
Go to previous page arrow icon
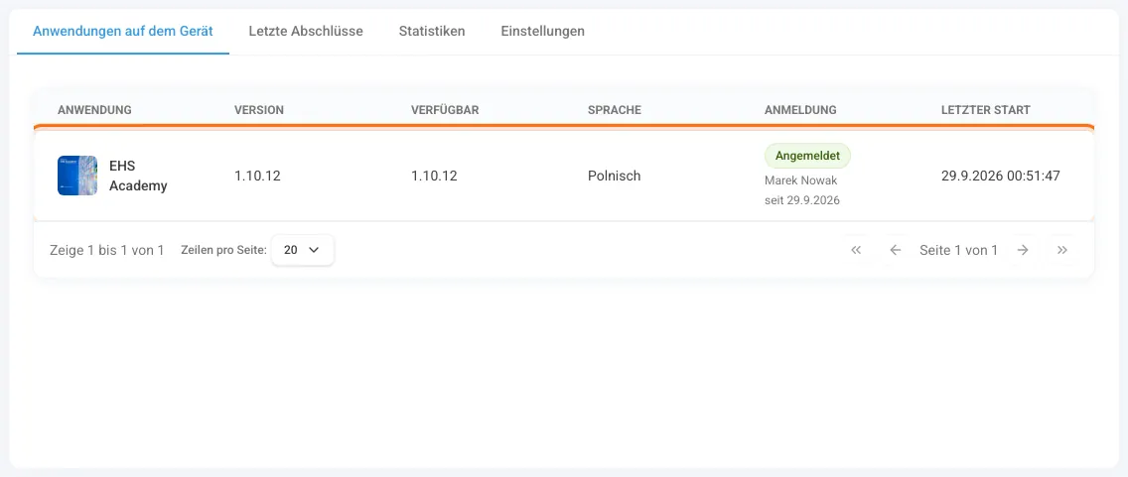895,250
